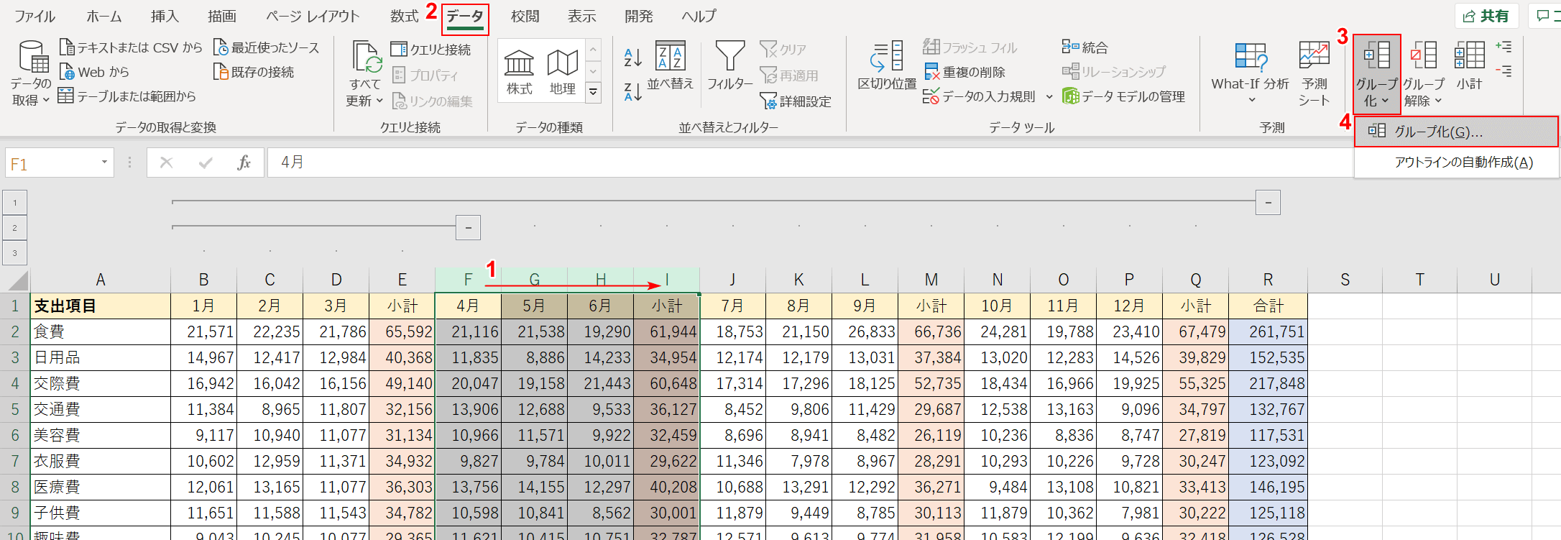Switch to the 開発 tab
The height and width of the screenshot is (540, 1561).
[638, 16]
